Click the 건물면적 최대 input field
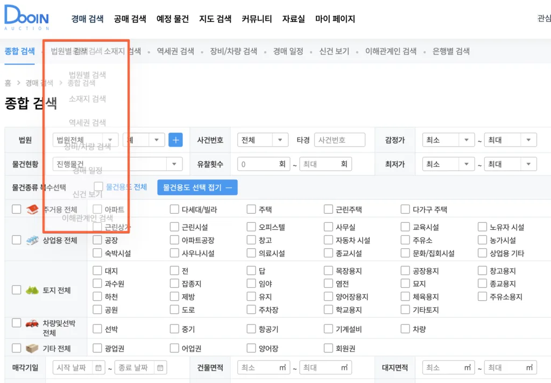This screenshot has width=551, height=383. pos(326,367)
